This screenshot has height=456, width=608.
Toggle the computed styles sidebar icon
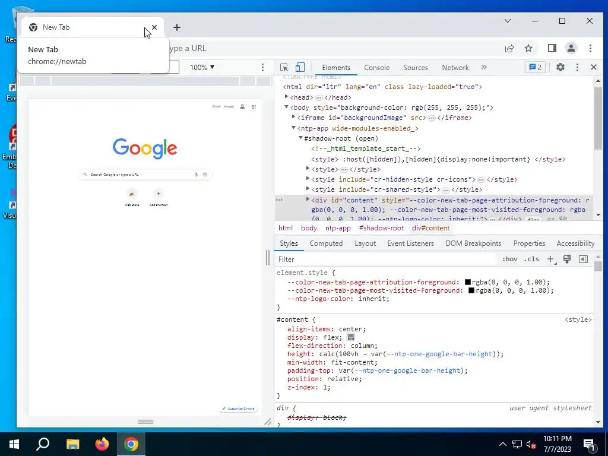pos(583,259)
